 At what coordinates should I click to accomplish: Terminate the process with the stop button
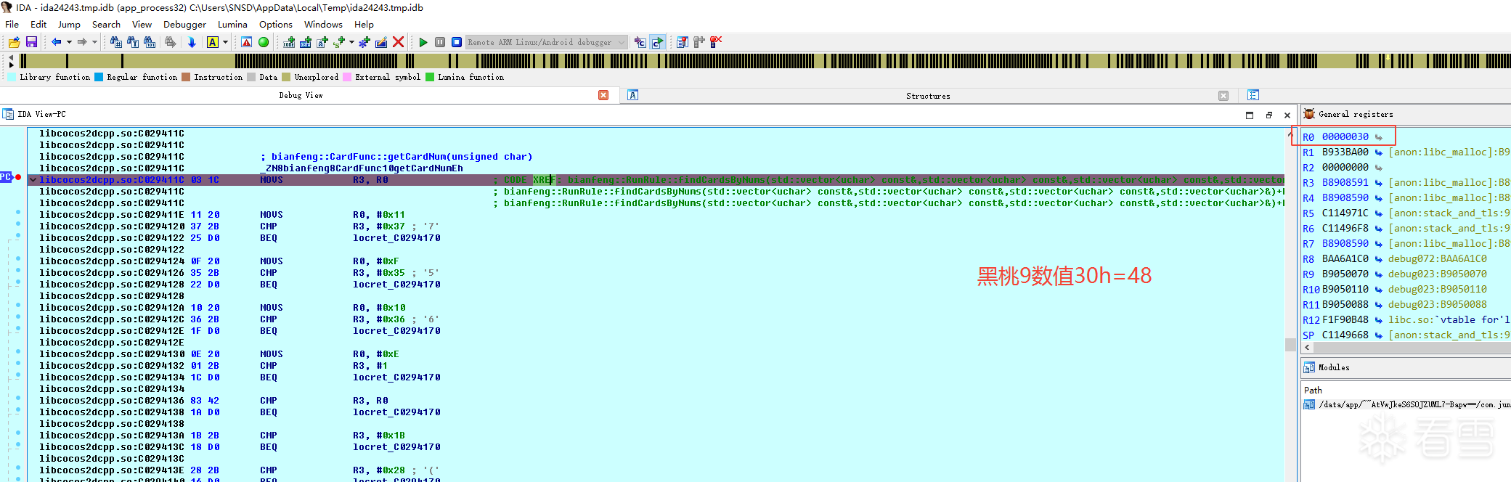tap(457, 42)
